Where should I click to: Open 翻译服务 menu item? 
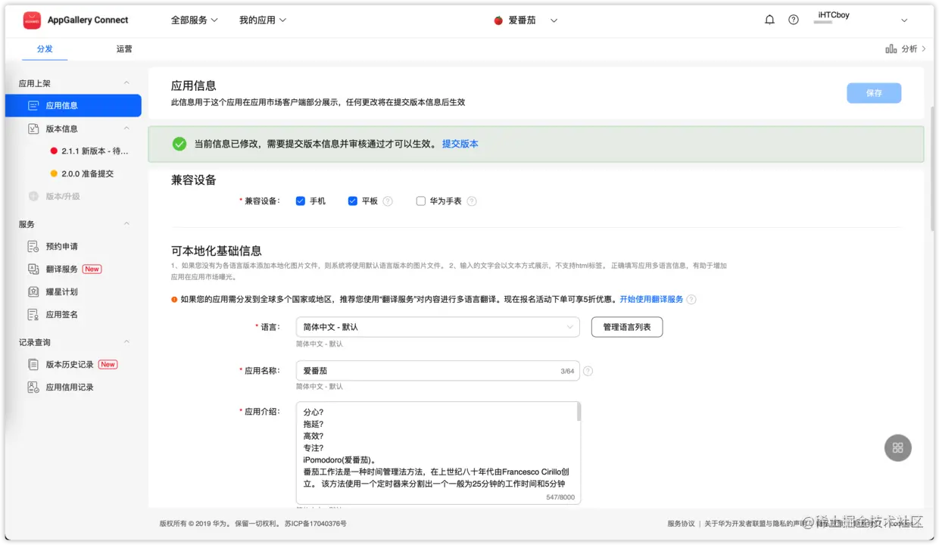(62, 269)
